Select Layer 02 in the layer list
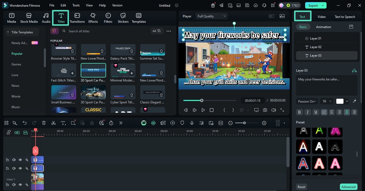Image resolution: width=365 pixels, height=191 pixels. (x=327, y=47)
